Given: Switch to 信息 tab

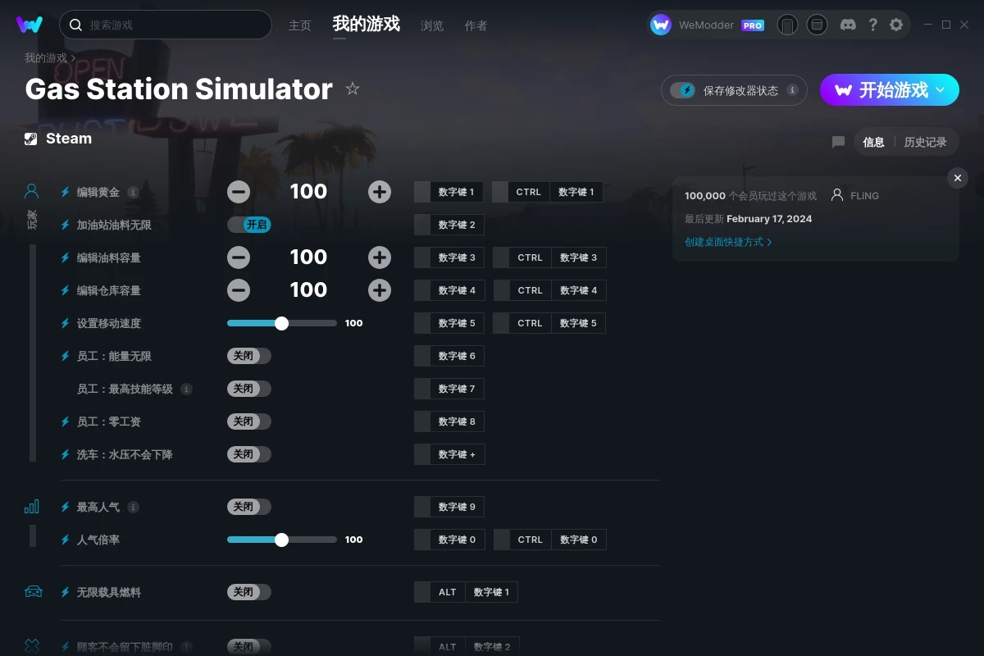Looking at the screenshot, I should point(873,142).
